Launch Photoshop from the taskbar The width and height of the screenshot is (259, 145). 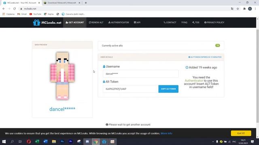click(62, 141)
